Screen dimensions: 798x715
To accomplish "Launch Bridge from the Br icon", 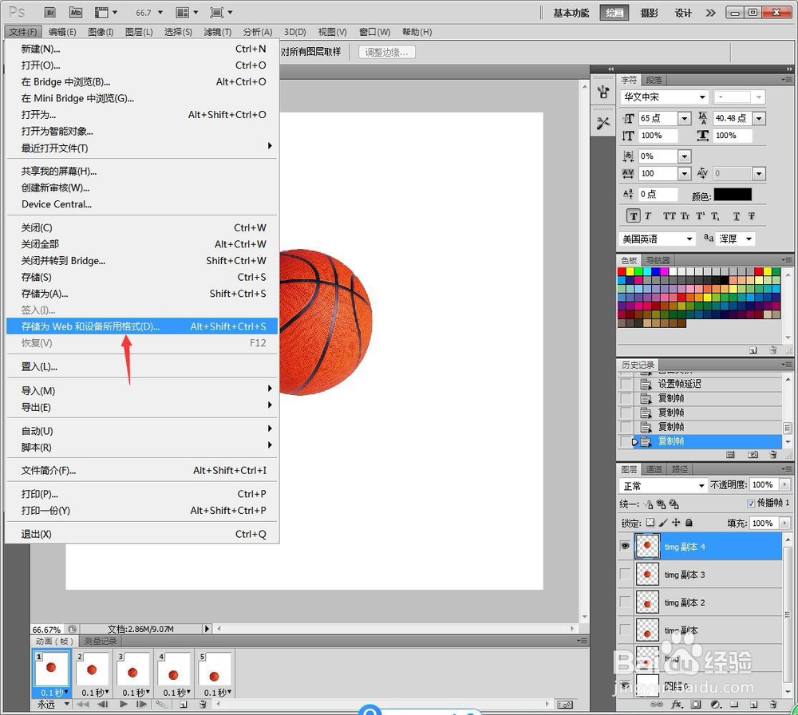I will click(x=49, y=13).
